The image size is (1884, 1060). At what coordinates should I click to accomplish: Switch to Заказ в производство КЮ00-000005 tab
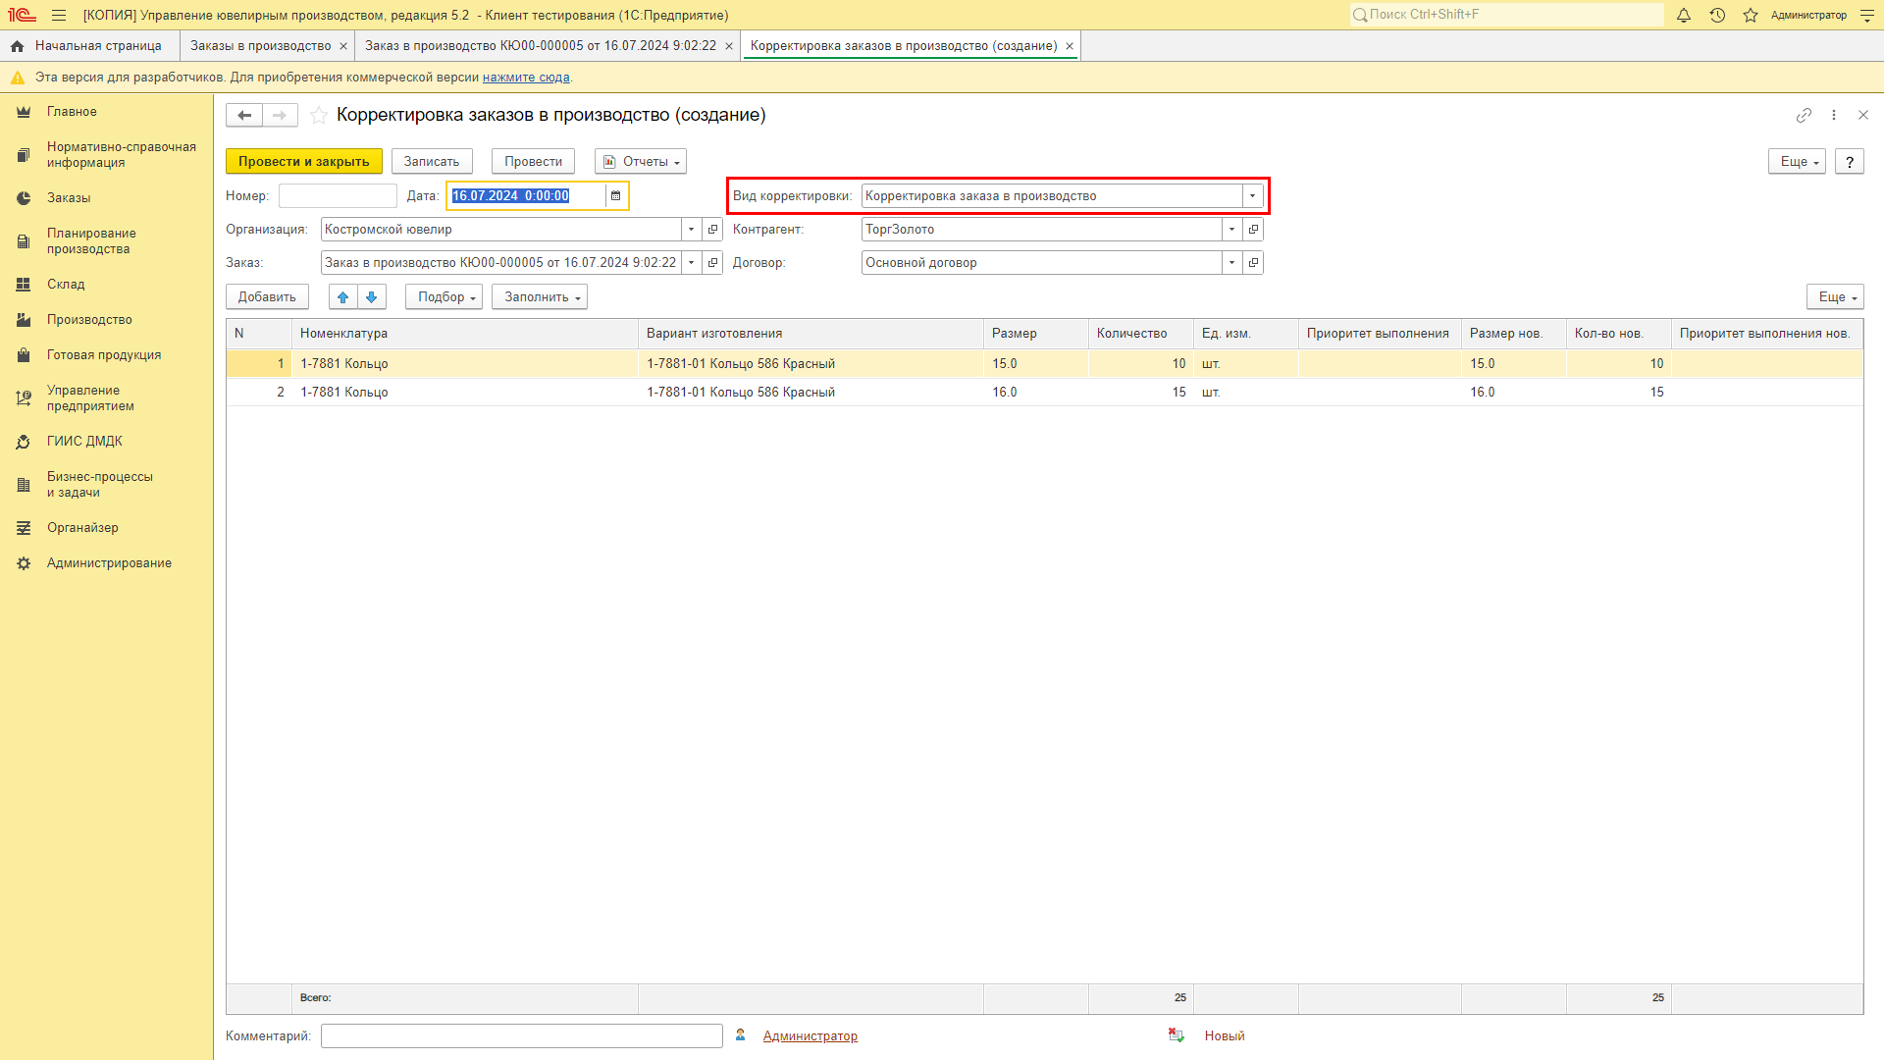541,46
